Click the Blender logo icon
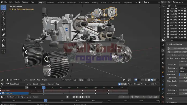 point(2,2)
